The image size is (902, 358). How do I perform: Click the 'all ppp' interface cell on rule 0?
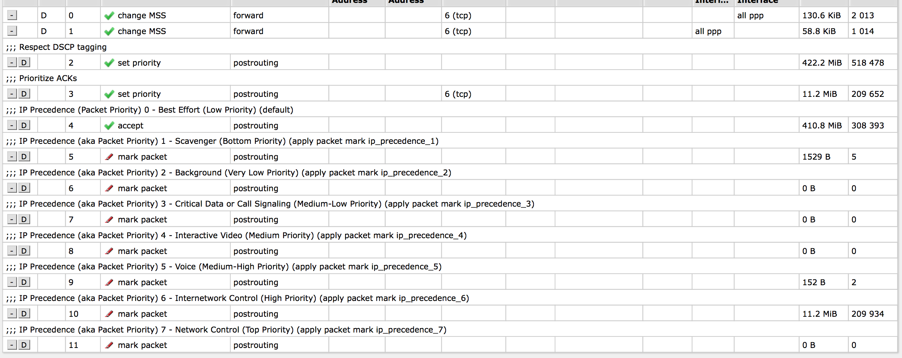(750, 16)
